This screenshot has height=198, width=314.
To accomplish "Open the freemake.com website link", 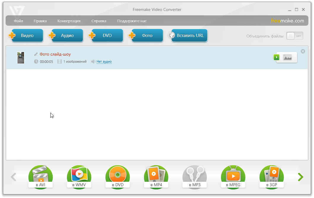I will pos(287,21).
